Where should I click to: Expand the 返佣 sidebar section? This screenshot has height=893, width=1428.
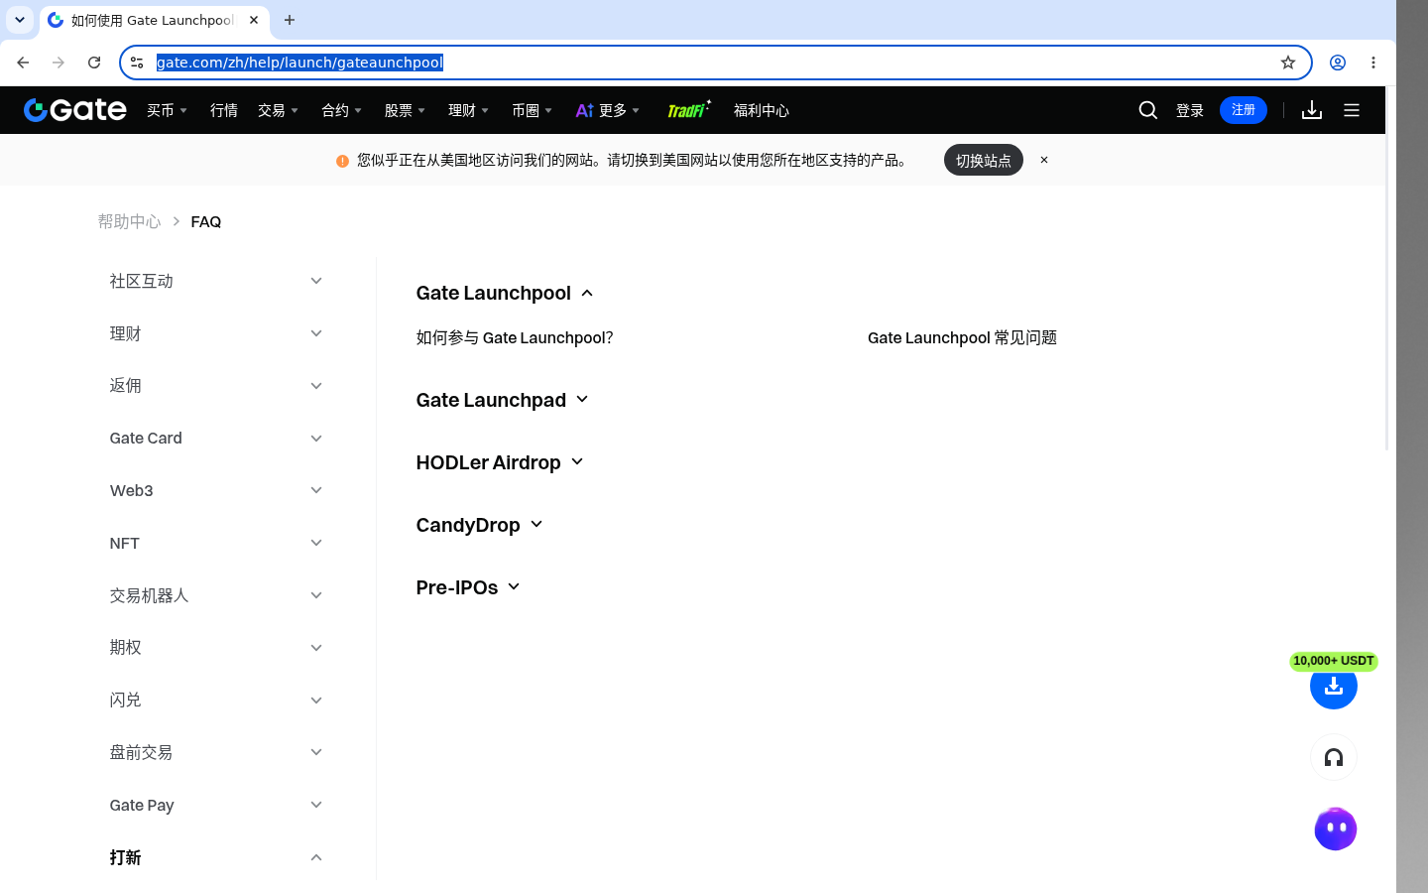tap(216, 386)
